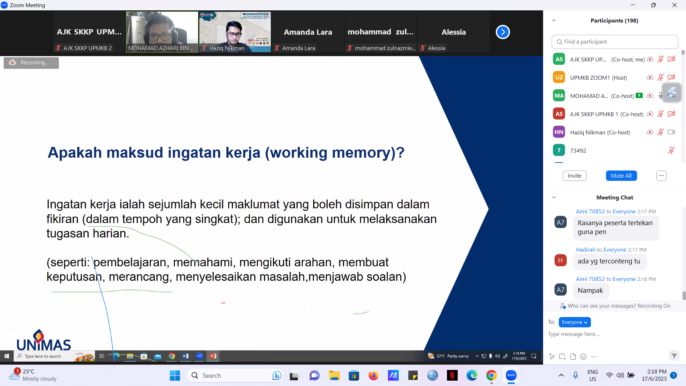Send the chat message with arrow button
The width and height of the screenshot is (686, 386).
pyautogui.click(x=674, y=356)
